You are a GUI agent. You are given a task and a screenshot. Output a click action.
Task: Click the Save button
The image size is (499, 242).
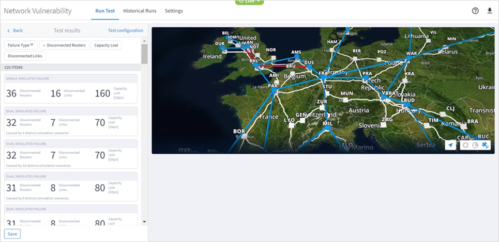click(x=12, y=234)
